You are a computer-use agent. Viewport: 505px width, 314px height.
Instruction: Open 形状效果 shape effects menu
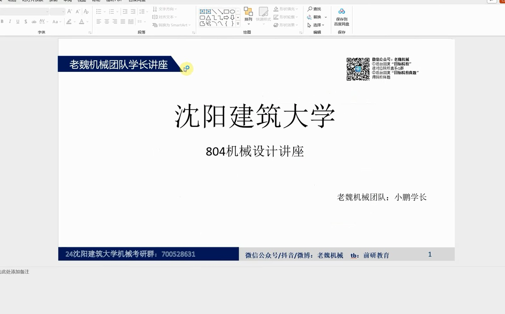pyautogui.click(x=286, y=25)
